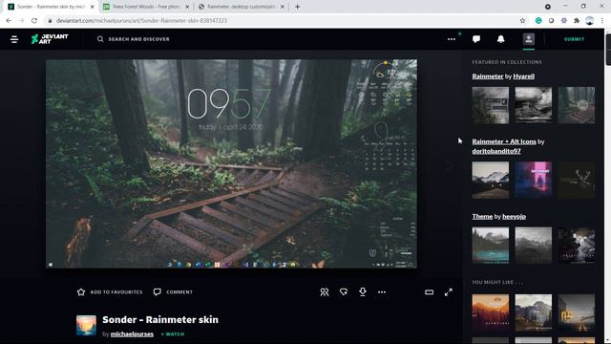Open third thumbnail under You Might Like

[x=577, y=312]
